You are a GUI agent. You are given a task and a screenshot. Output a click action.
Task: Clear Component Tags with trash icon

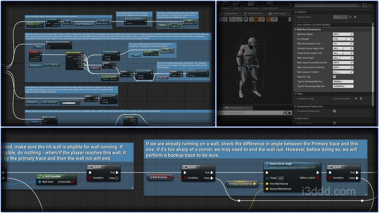coord(361,99)
